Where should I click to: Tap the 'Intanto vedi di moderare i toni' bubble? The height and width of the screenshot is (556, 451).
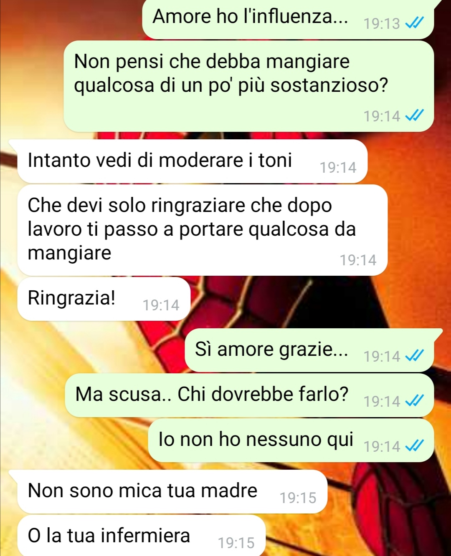coord(192,161)
